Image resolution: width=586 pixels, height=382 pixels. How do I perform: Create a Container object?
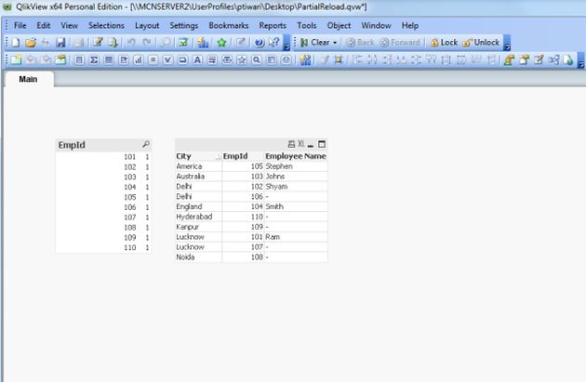[272, 59]
